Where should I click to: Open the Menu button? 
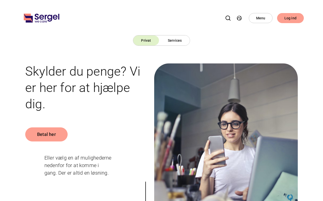pyautogui.click(x=261, y=18)
